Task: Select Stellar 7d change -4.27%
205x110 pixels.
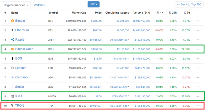Action: (186, 87)
